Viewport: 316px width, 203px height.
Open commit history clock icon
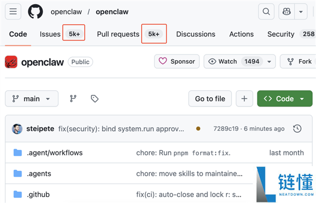(297, 129)
